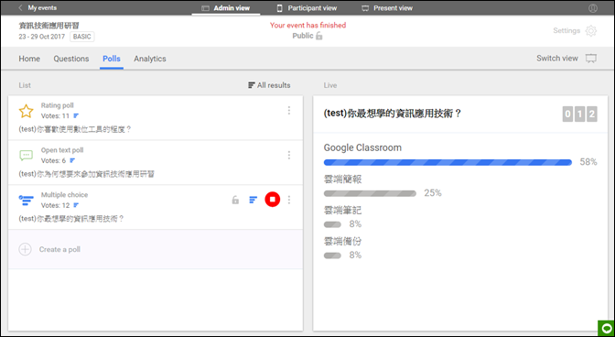The width and height of the screenshot is (615, 337).
Task: Click the event title 資訊技術應用研習
Action: pos(49,26)
